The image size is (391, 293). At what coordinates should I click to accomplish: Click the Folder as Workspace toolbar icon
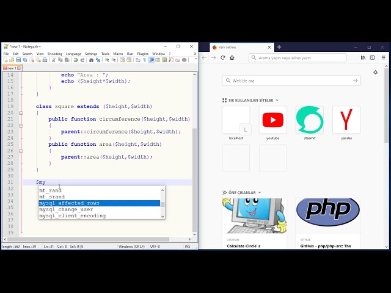tap(178, 60)
